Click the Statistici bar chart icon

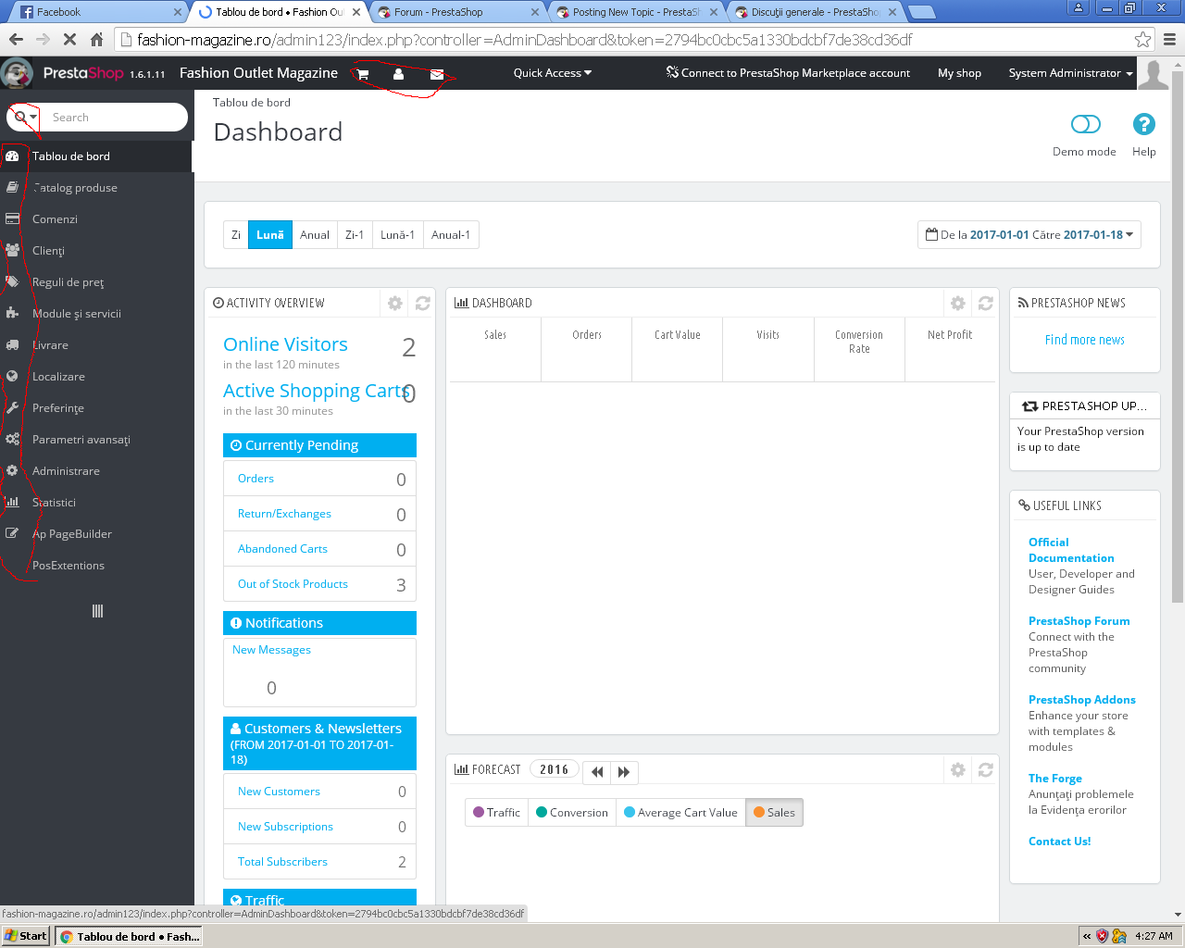[12, 502]
